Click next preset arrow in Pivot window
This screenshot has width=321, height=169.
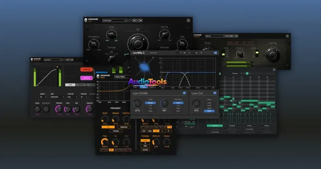point(131,20)
